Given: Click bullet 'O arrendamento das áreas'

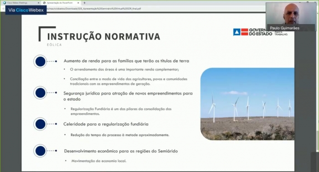Looking at the screenshot, I should coord(124,70).
